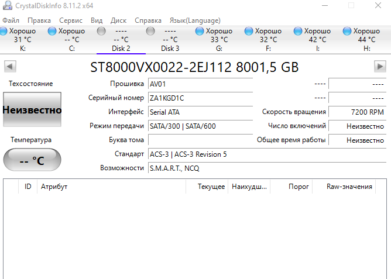Sort by the ID column header
Viewport: 391px width, 279px height.
point(28,187)
